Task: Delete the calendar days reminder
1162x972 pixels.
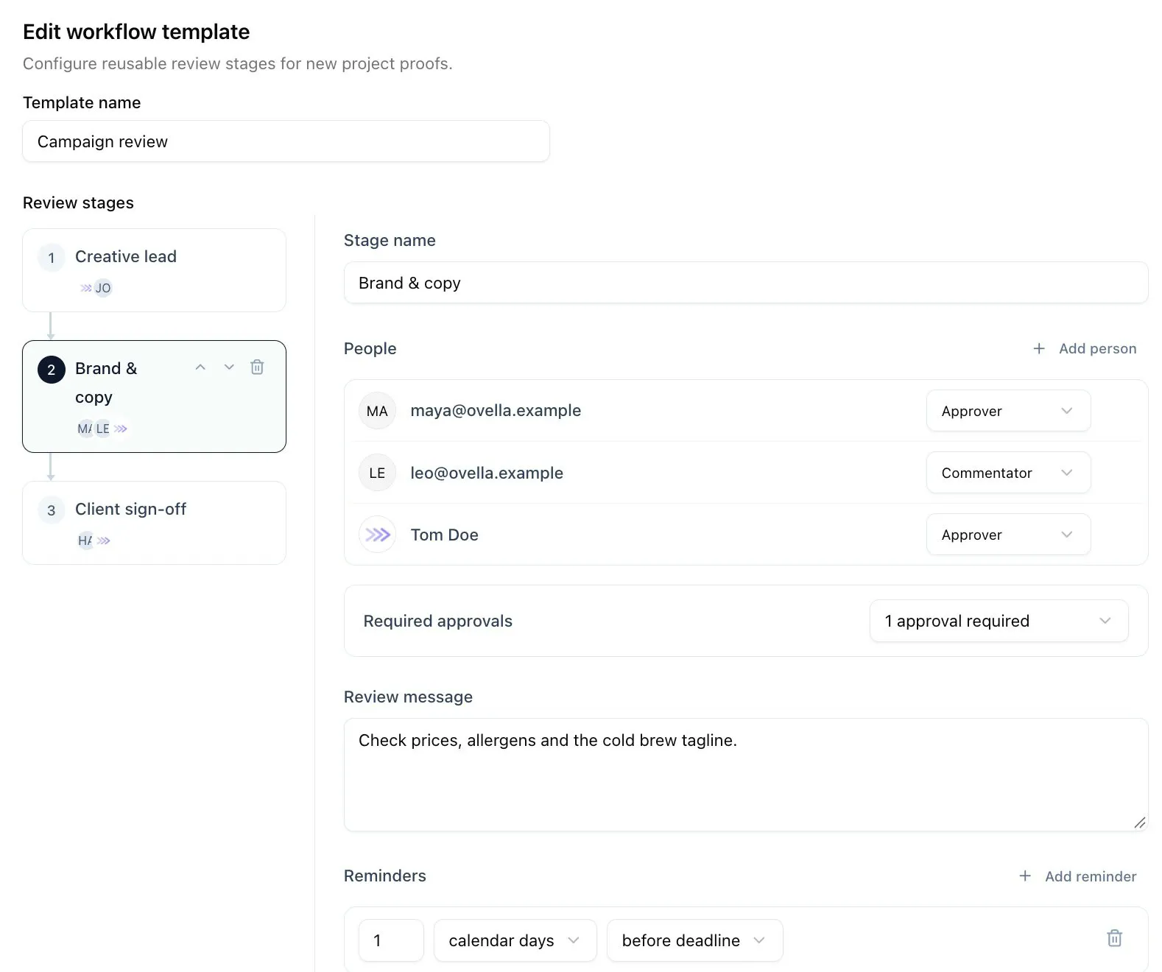Action: (x=1115, y=938)
